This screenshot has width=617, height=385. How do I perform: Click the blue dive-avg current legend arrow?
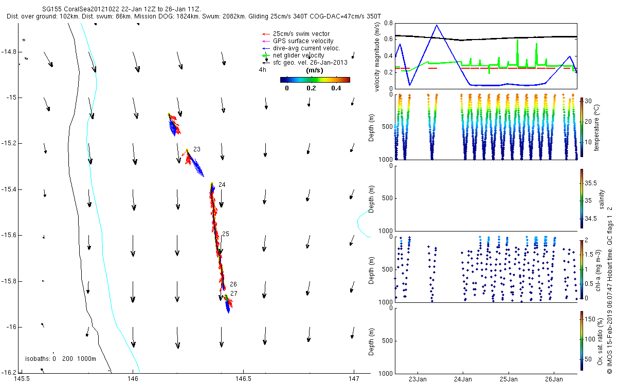click(266, 48)
